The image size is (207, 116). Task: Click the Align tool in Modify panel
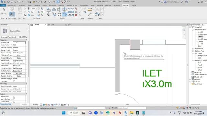tap(49, 9)
